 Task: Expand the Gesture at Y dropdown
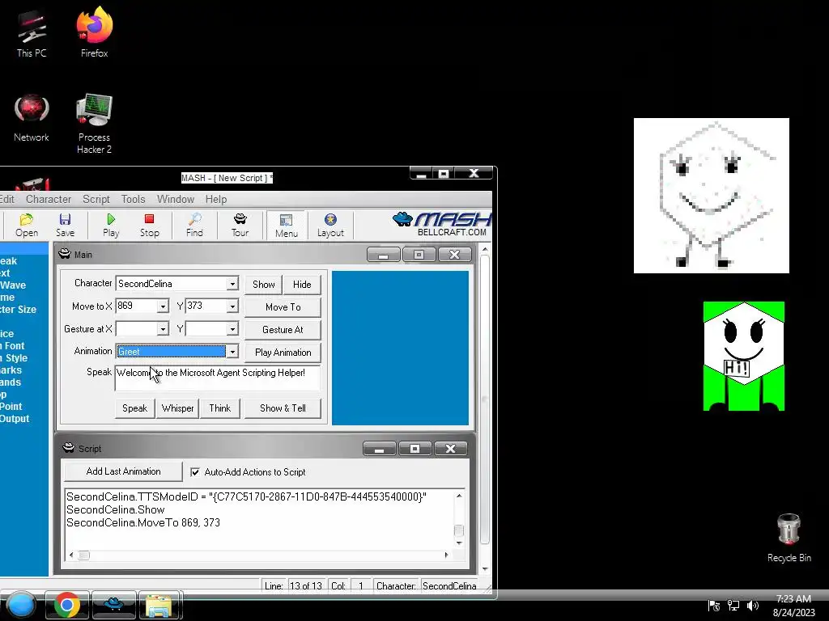coord(232,329)
